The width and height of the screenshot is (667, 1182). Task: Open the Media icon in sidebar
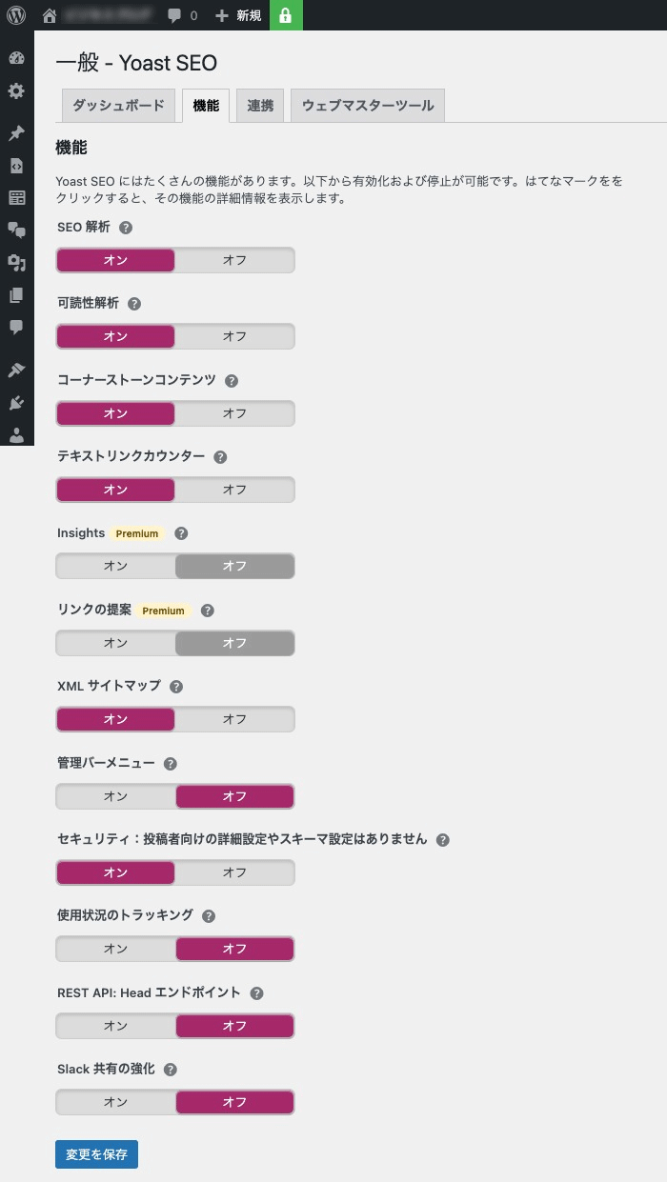[16, 263]
